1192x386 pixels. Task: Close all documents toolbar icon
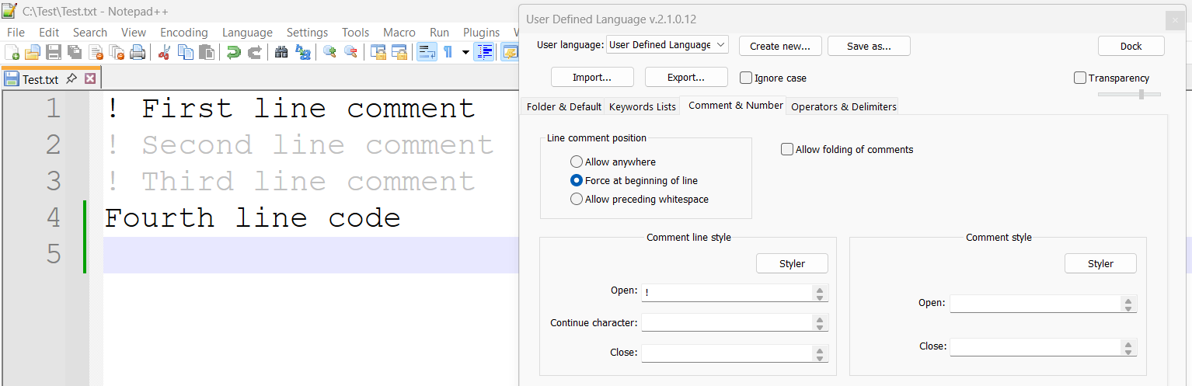[117, 53]
